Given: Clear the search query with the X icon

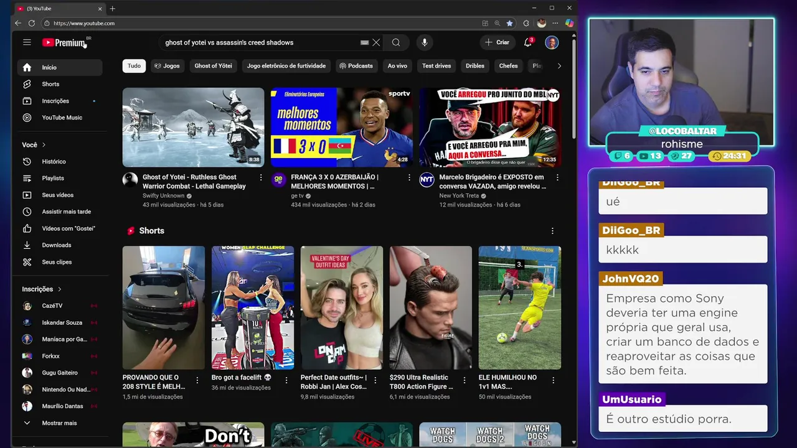Looking at the screenshot, I should 376,42.
